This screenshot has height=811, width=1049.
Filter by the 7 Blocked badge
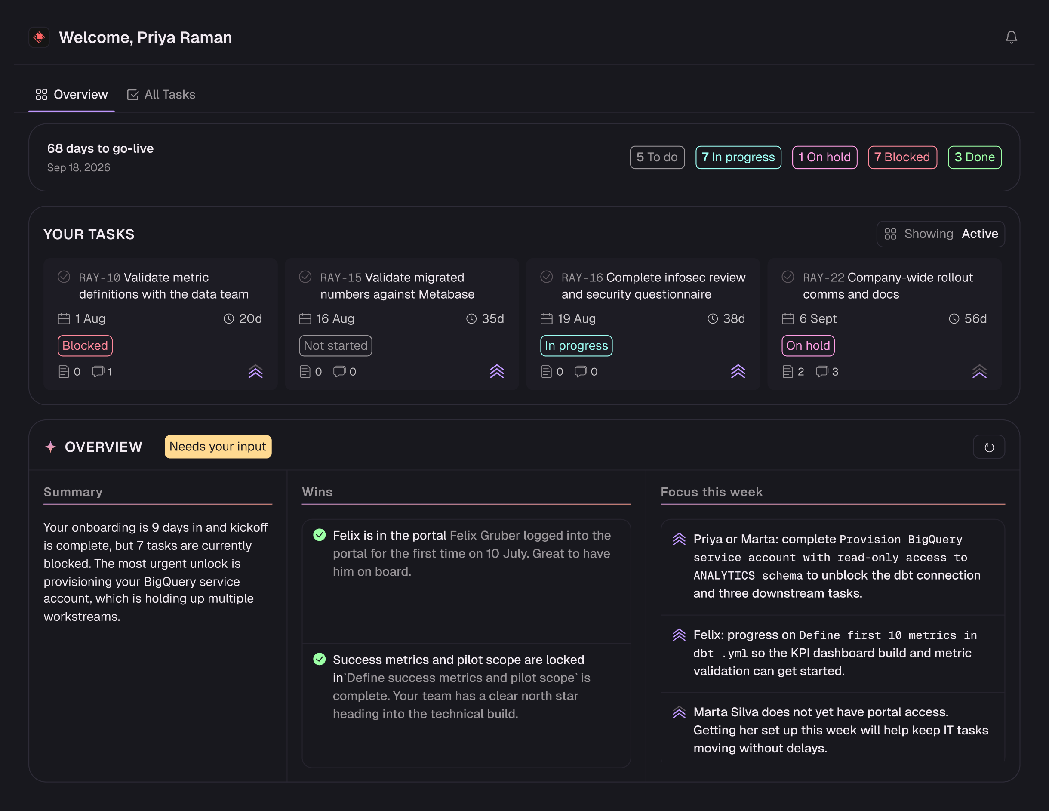(902, 157)
